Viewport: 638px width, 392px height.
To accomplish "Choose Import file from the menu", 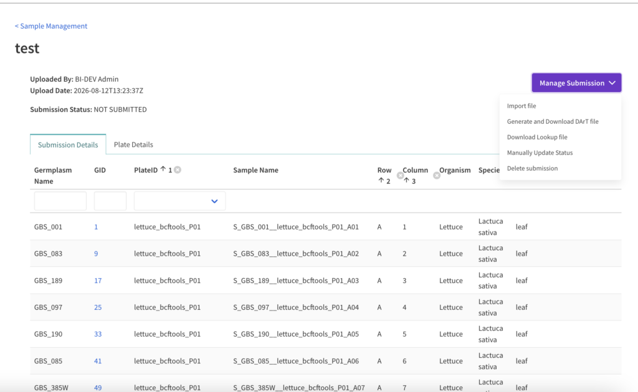I will tap(521, 106).
